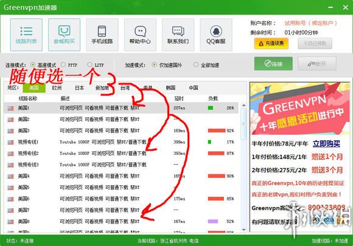Select the 视频专线2 line row

coord(121,153)
